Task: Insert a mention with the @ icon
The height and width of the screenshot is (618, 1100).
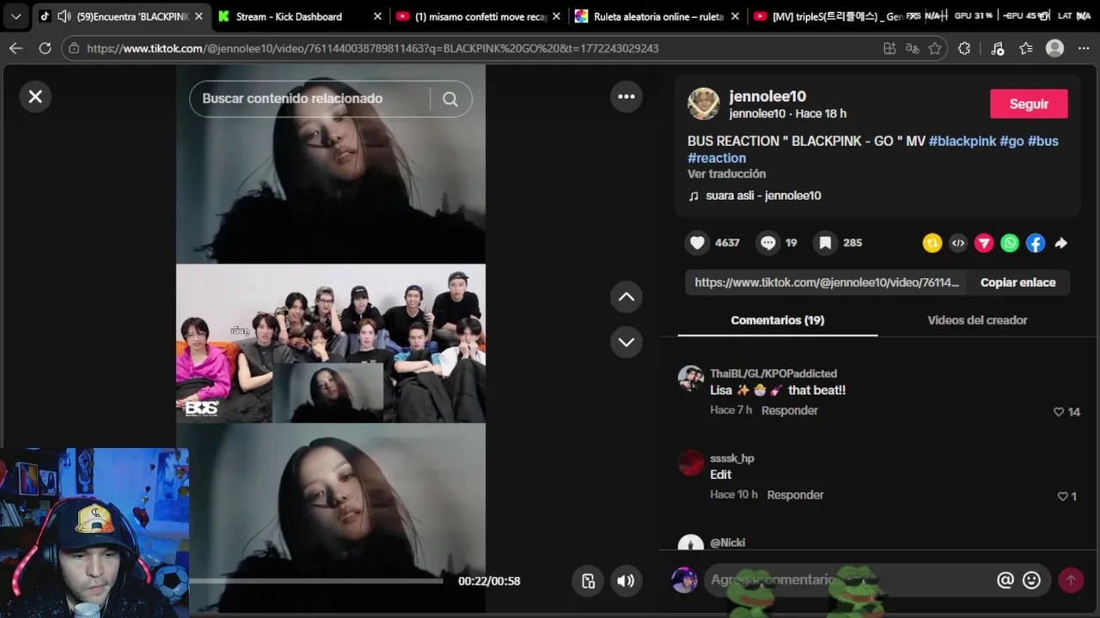Action: [x=1005, y=580]
